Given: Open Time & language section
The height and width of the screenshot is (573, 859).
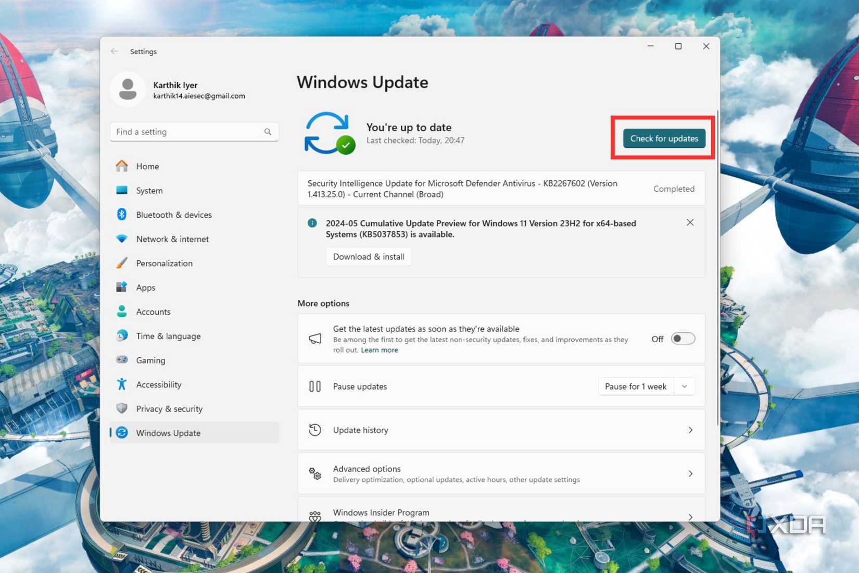Looking at the screenshot, I should tap(168, 336).
